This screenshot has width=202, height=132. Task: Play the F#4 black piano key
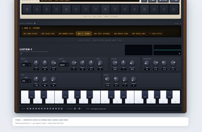click(x=65, y=94)
